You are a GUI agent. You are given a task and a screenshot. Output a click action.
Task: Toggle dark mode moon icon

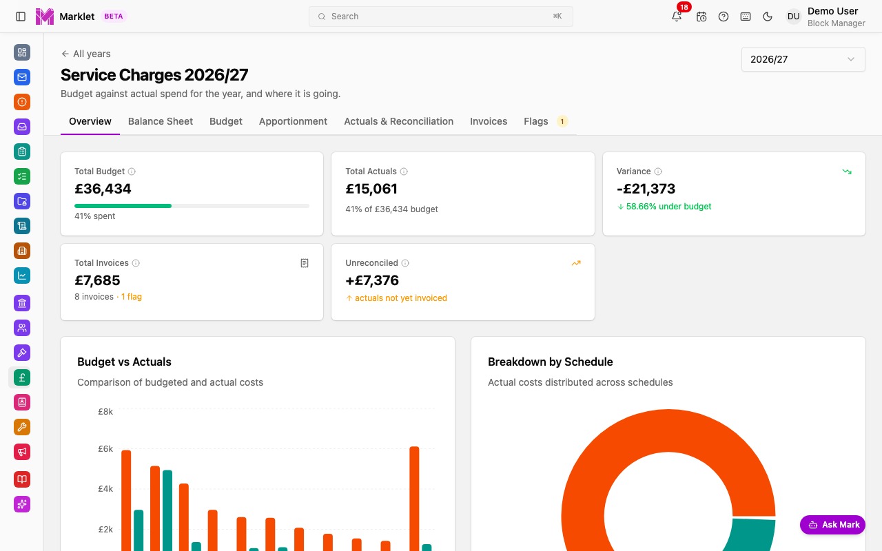(x=768, y=17)
